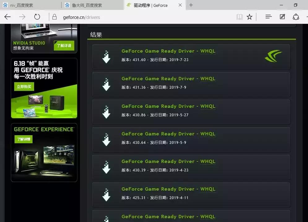
Task: Open a new browser tab
Action: 190,5
